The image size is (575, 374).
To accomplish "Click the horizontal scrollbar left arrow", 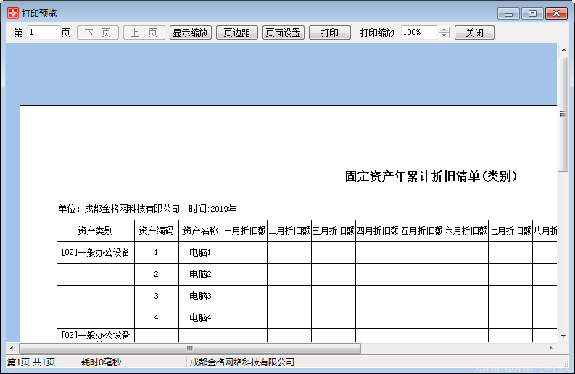I will pos(11,349).
